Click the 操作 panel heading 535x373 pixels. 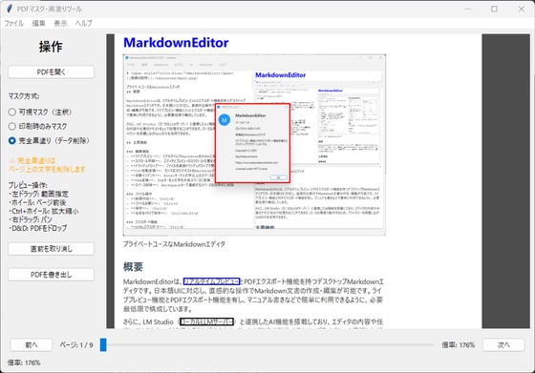[x=51, y=47]
